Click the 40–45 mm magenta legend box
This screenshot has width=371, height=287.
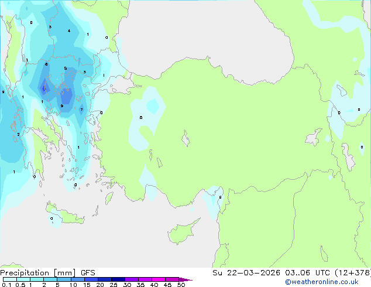tap(159, 279)
